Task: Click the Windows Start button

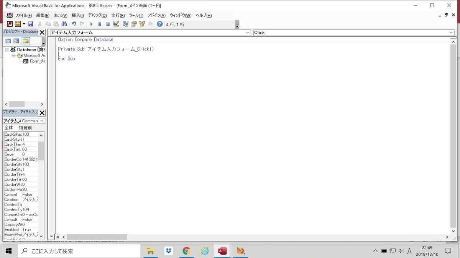Action: coord(8,251)
